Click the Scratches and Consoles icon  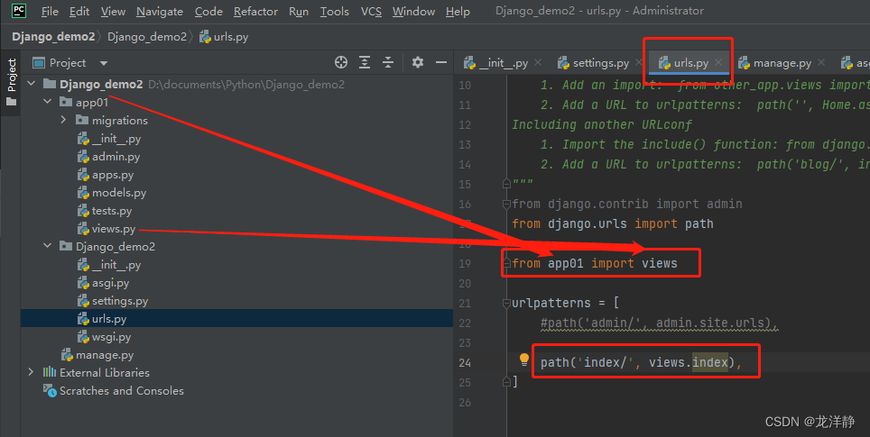[x=50, y=390]
